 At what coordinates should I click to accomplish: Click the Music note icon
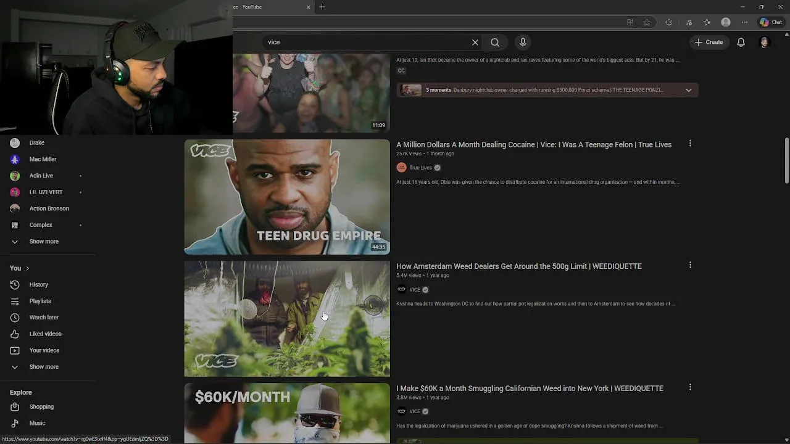15,423
